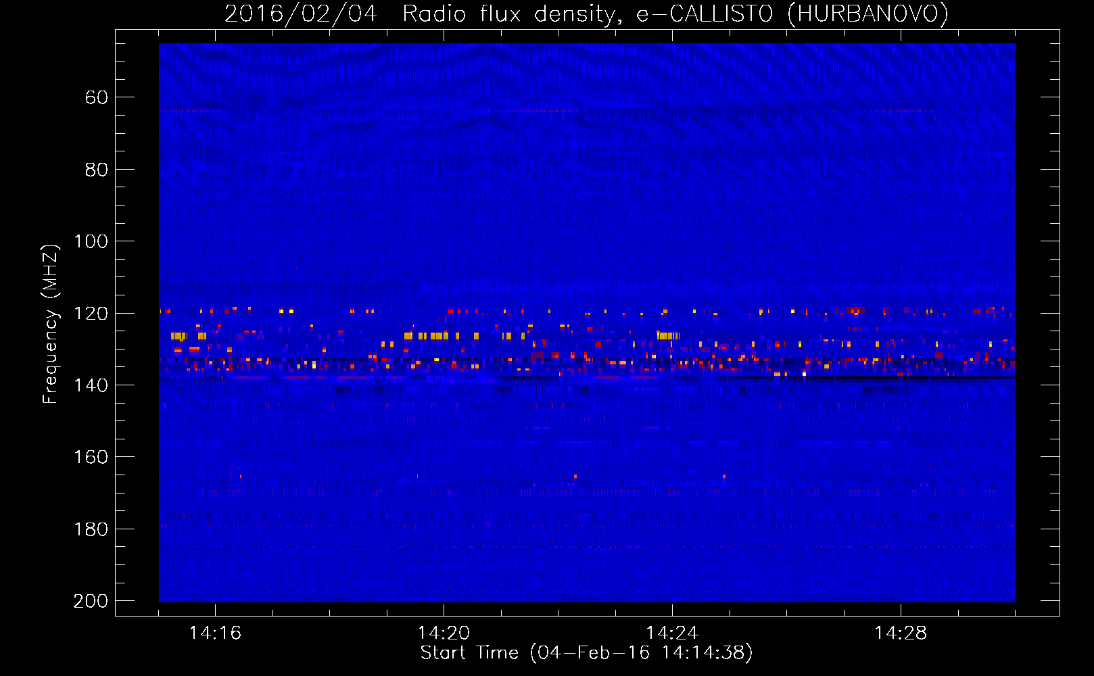Click the date 2016/02/04 in the title

[x=301, y=14]
